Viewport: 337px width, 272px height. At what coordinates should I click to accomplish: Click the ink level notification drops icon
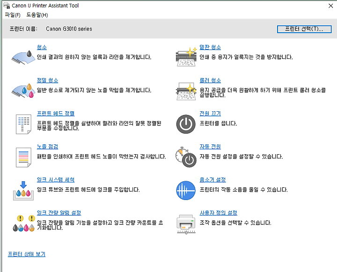[x=24, y=223]
